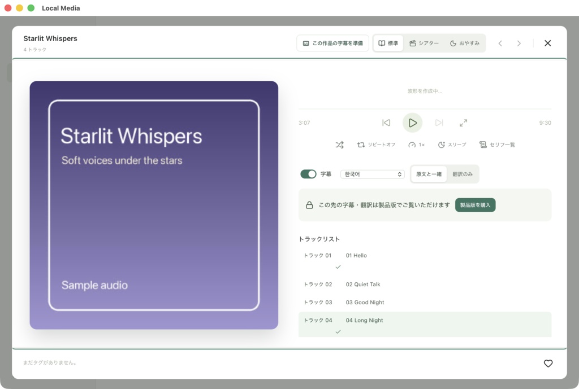This screenshot has height=389, width=579.
Task: Click 製品版を購入 purchase button
Action: (x=475, y=205)
